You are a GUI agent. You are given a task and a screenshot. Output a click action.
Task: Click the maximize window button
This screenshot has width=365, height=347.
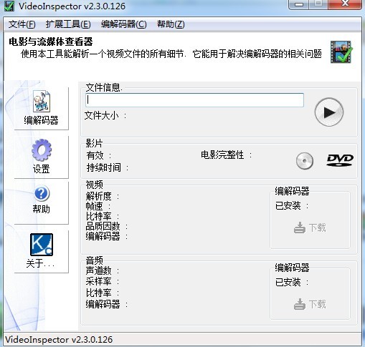tap(318, 4)
